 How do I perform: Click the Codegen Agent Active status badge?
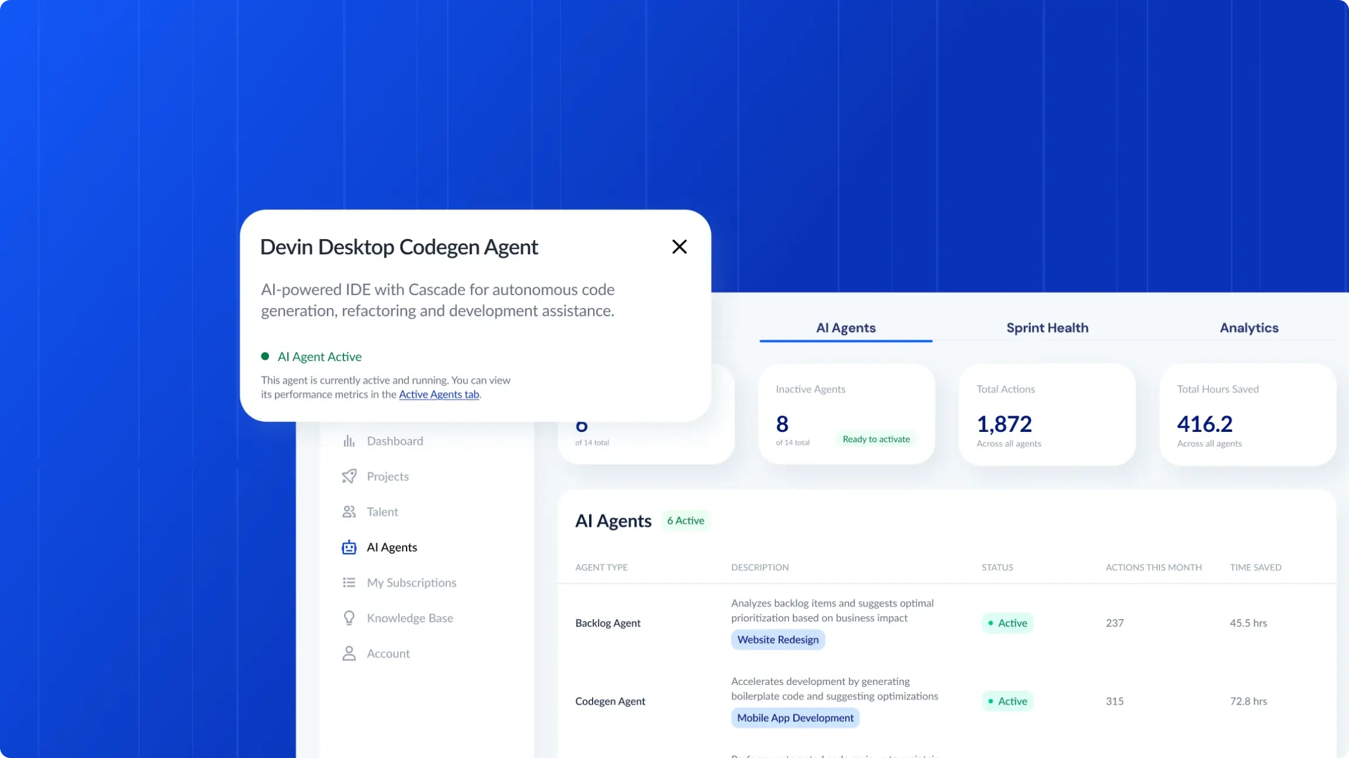coord(1007,701)
